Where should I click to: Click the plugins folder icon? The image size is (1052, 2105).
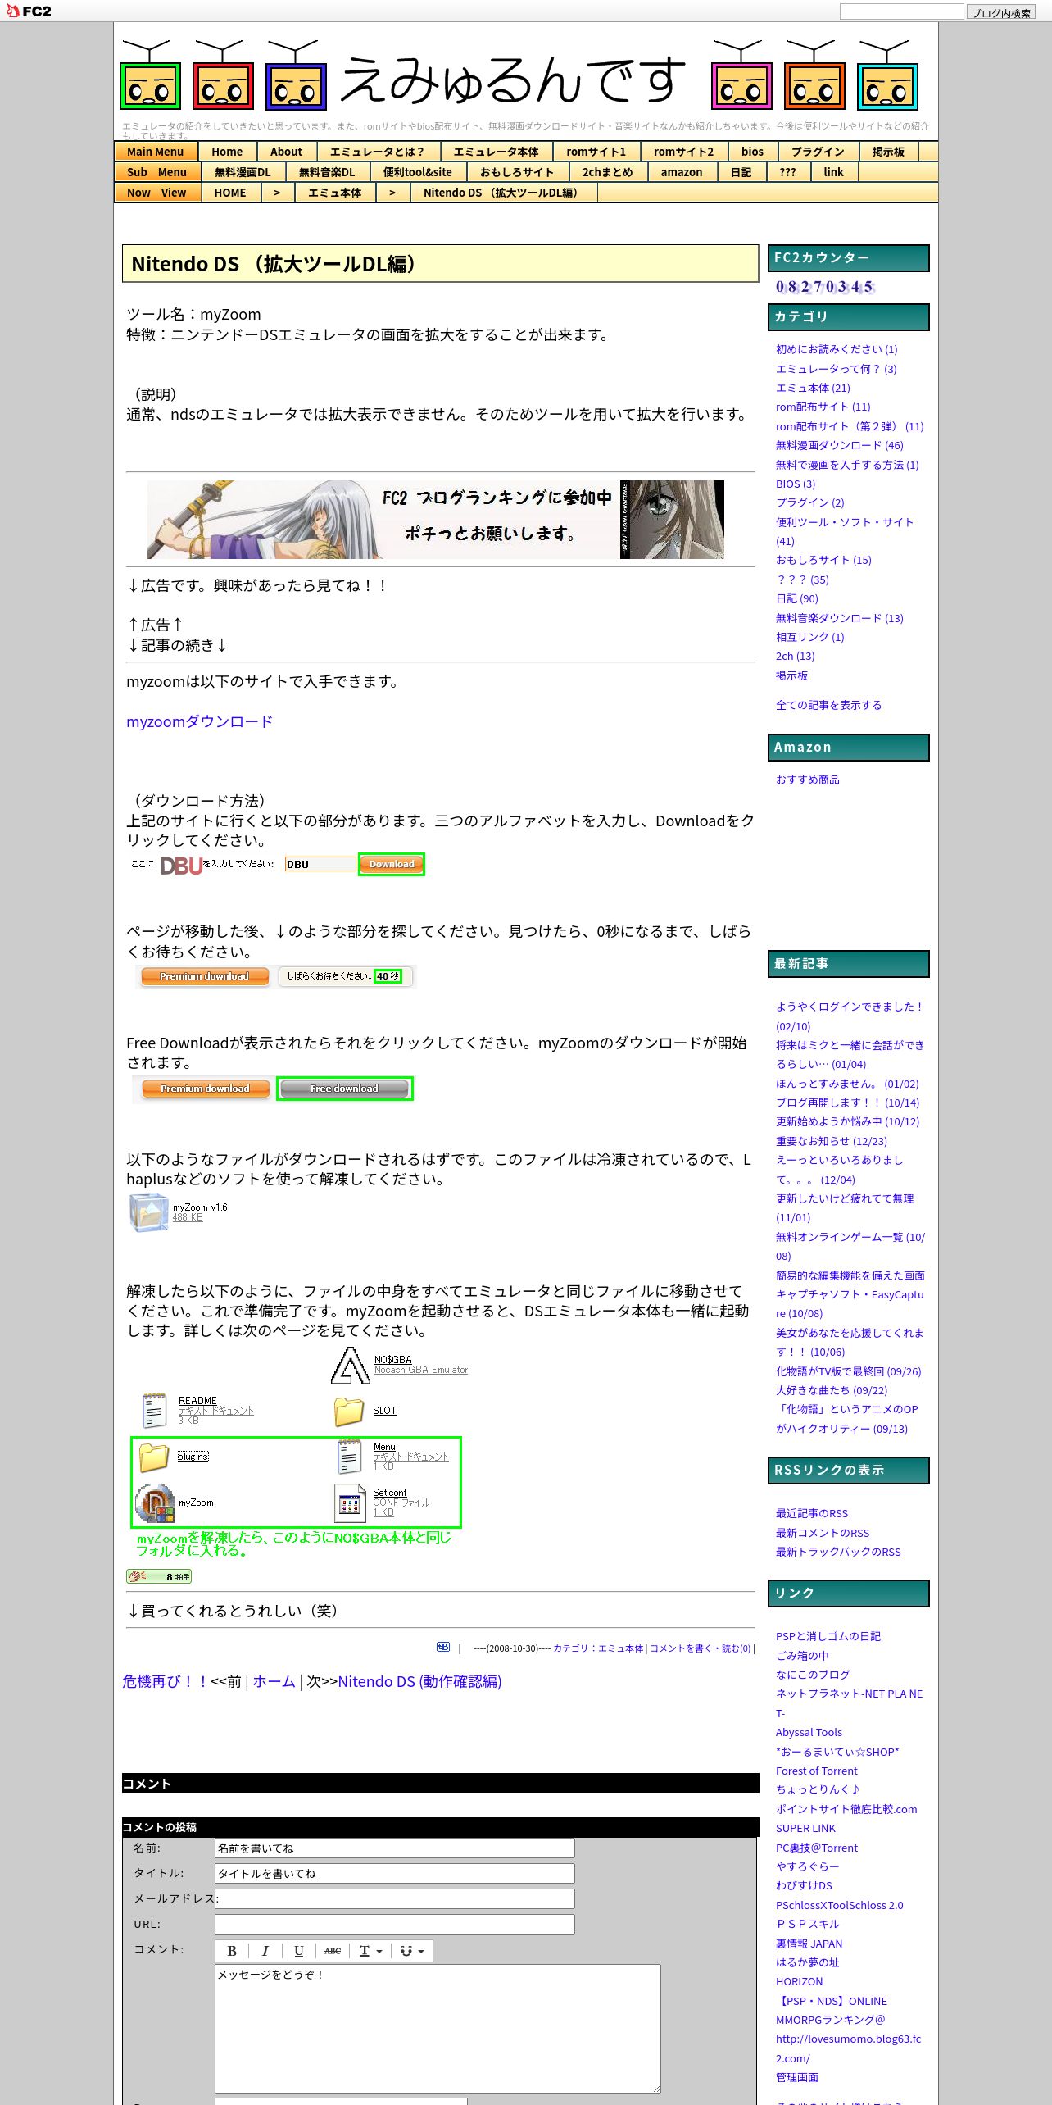point(153,1457)
